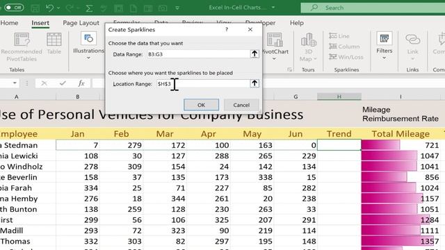
Task: Click the Jun column header cell
Action: [x=296, y=134]
